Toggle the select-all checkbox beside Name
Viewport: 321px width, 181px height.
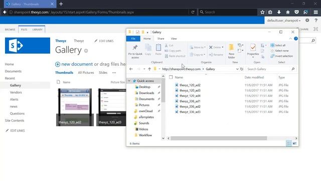pos(171,77)
